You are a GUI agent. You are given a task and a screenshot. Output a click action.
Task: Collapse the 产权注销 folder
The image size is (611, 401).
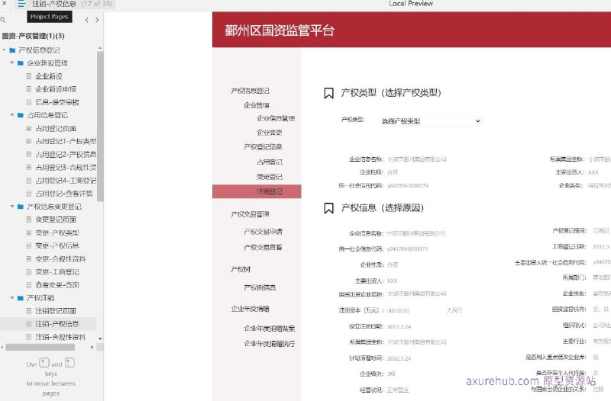[12, 297]
